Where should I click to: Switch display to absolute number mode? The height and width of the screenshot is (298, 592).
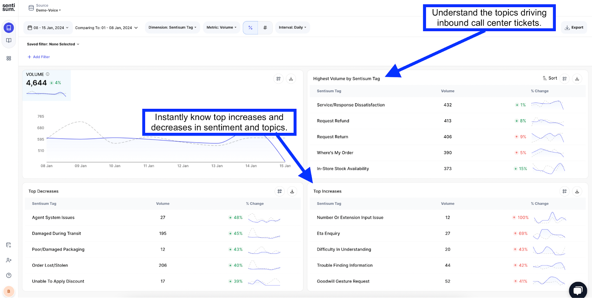265,28
